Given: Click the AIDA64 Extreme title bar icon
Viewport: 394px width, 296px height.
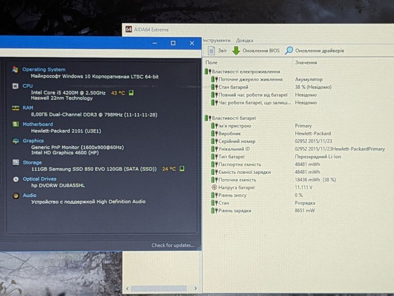Looking at the screenshot, I should click(x=129, y=29).
